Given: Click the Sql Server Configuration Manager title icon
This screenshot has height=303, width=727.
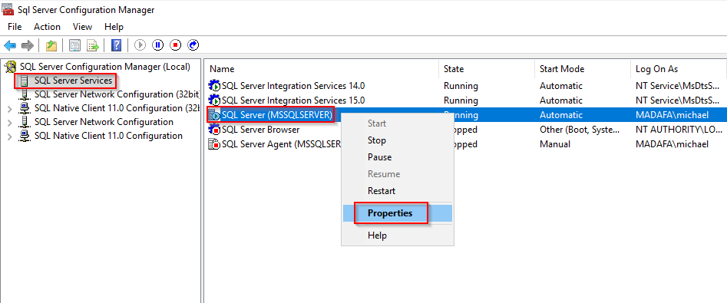Looking at the screenshot, I should (x=8, y=9).
